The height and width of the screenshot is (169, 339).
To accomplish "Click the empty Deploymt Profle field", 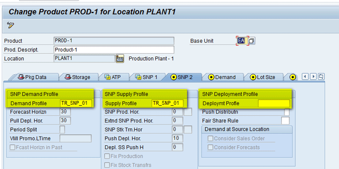I will coord(274,103).
